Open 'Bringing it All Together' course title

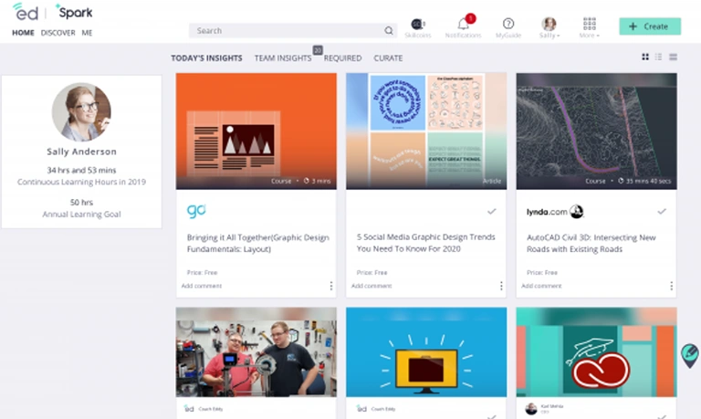258,243
